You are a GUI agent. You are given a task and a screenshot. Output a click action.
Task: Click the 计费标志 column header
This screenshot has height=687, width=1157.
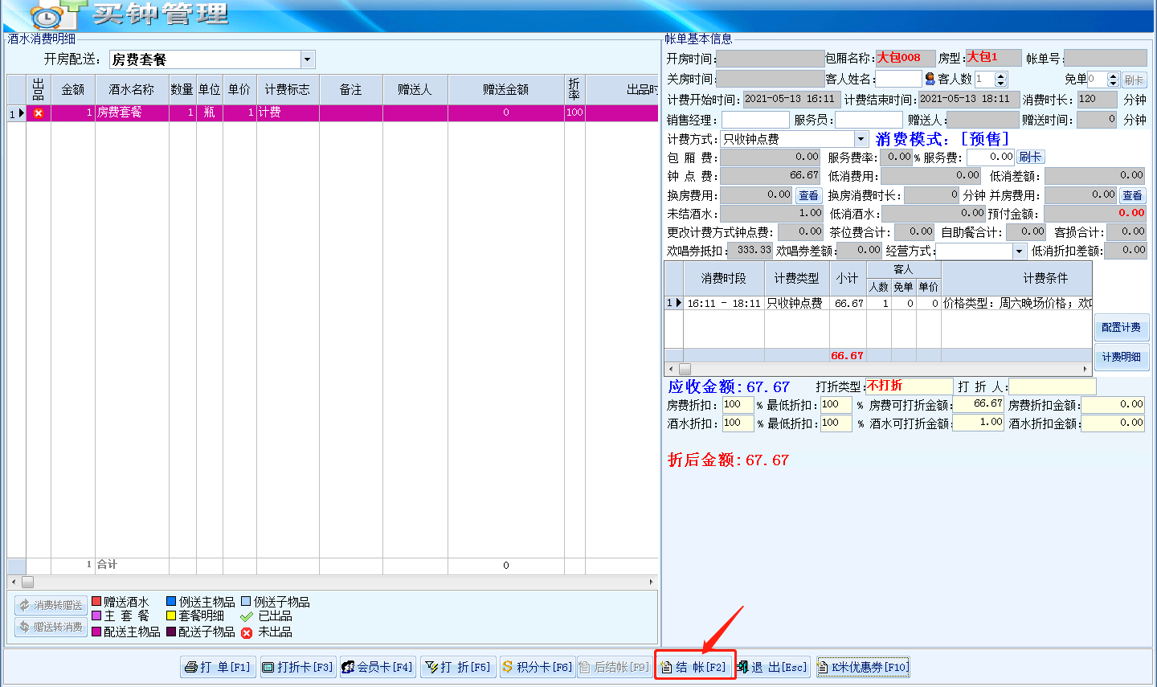click(x=288, y=89)
